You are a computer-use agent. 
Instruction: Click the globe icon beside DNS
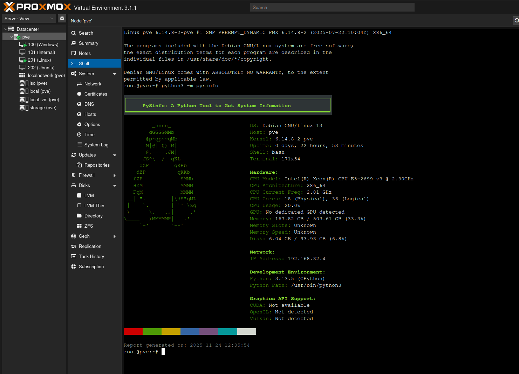click(79, 104)
